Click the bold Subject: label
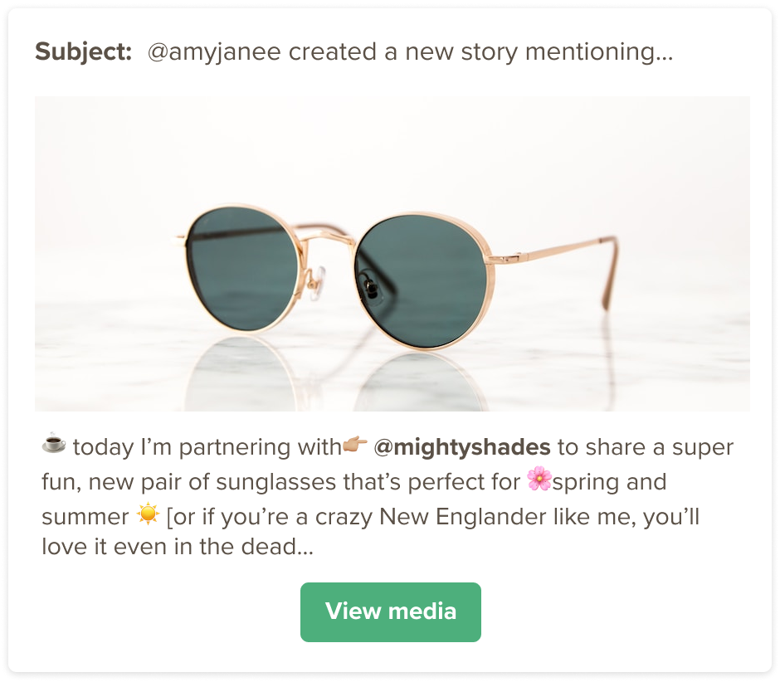The width and height of the screenshot is (780, 682). 83,52
